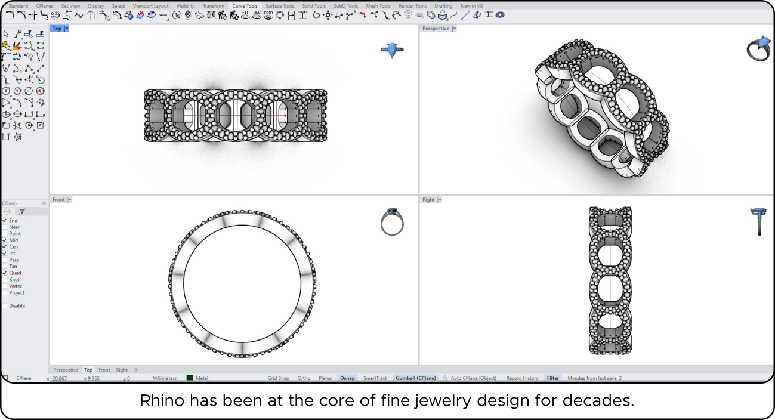Open the Front viewport title dropdown
This screenshot has width=775, height=420.
pyautogui.click(x=70, y=200)
